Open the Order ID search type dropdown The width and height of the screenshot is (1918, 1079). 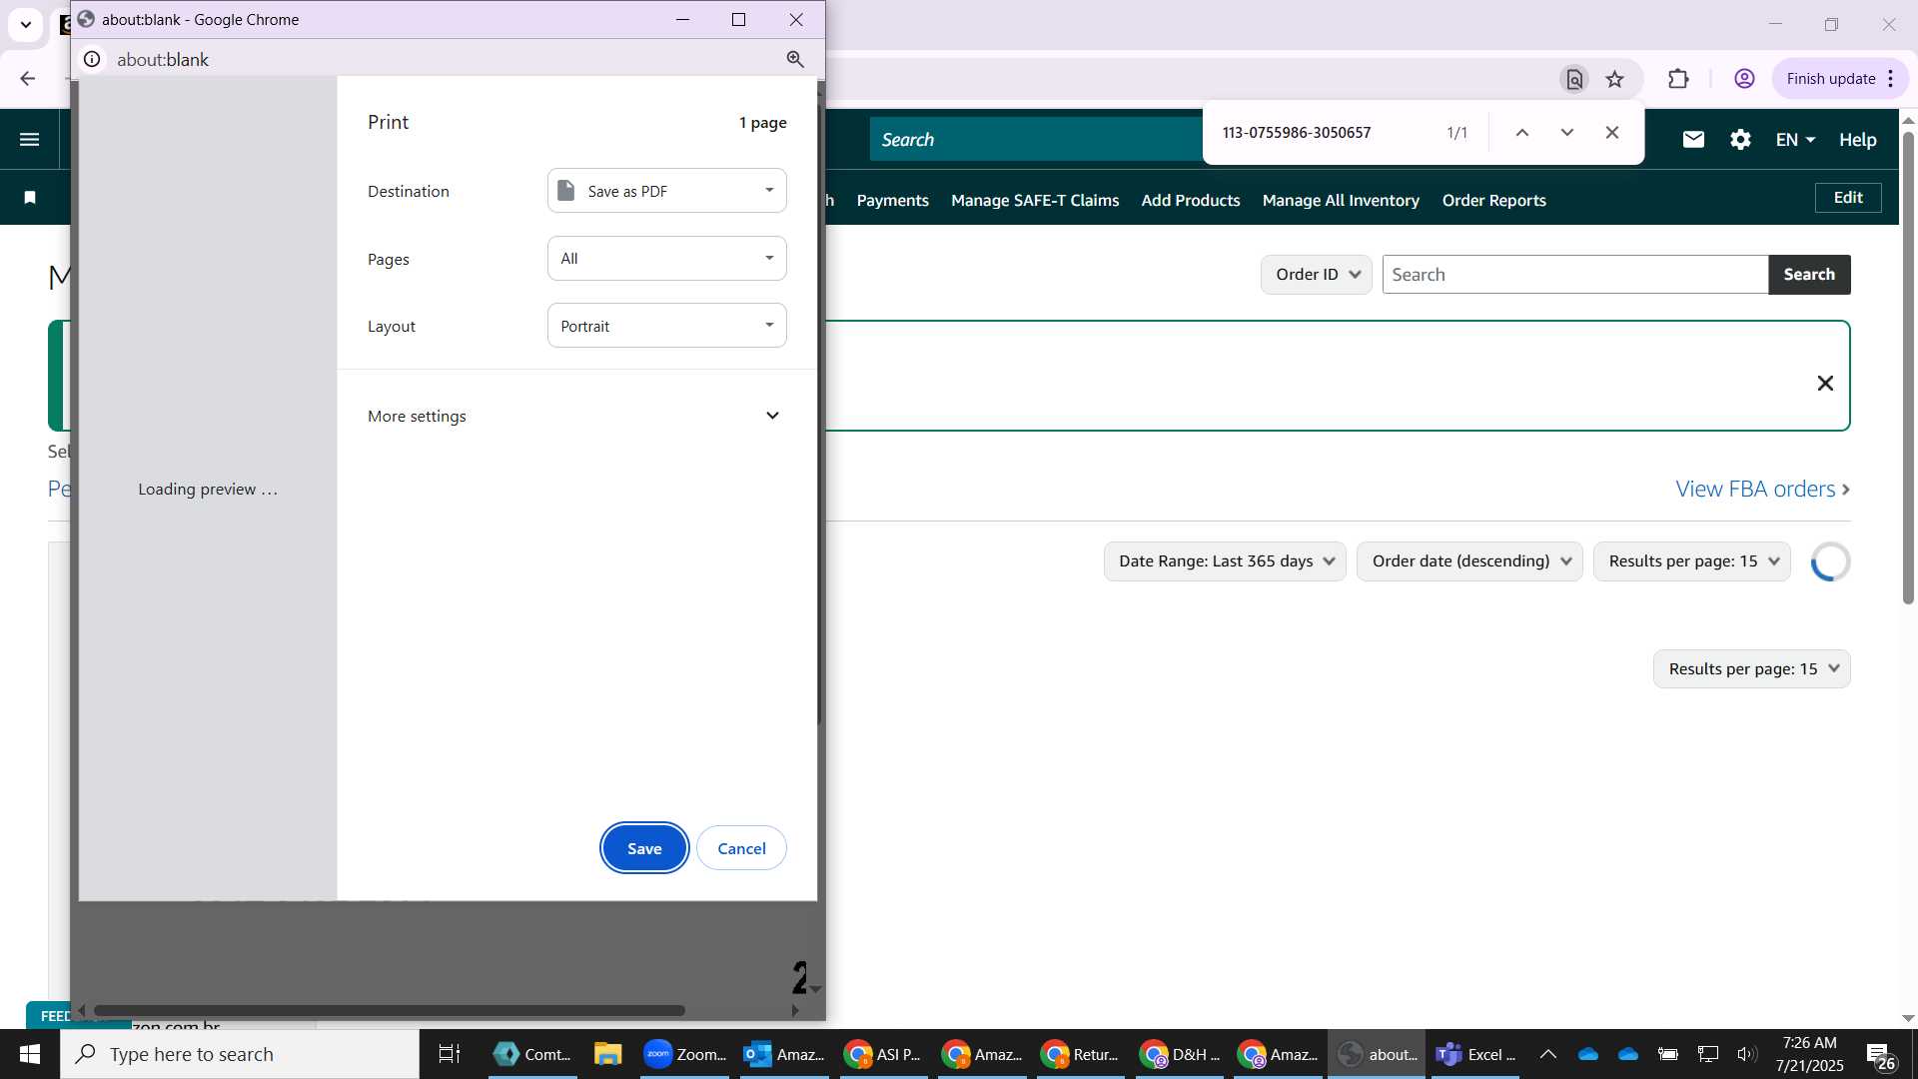[x=1316, y=275]
